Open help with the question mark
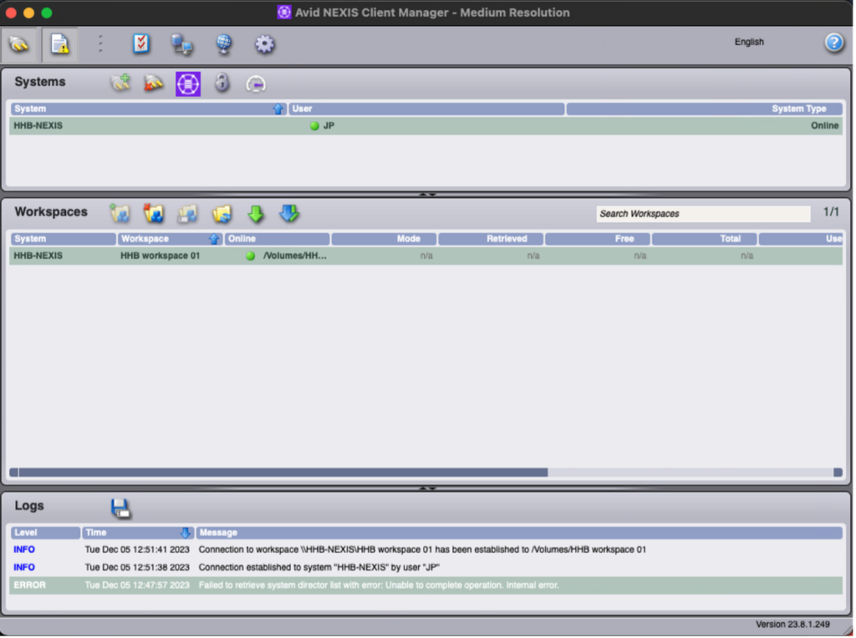The image size is (856, 638). (833, 43)
